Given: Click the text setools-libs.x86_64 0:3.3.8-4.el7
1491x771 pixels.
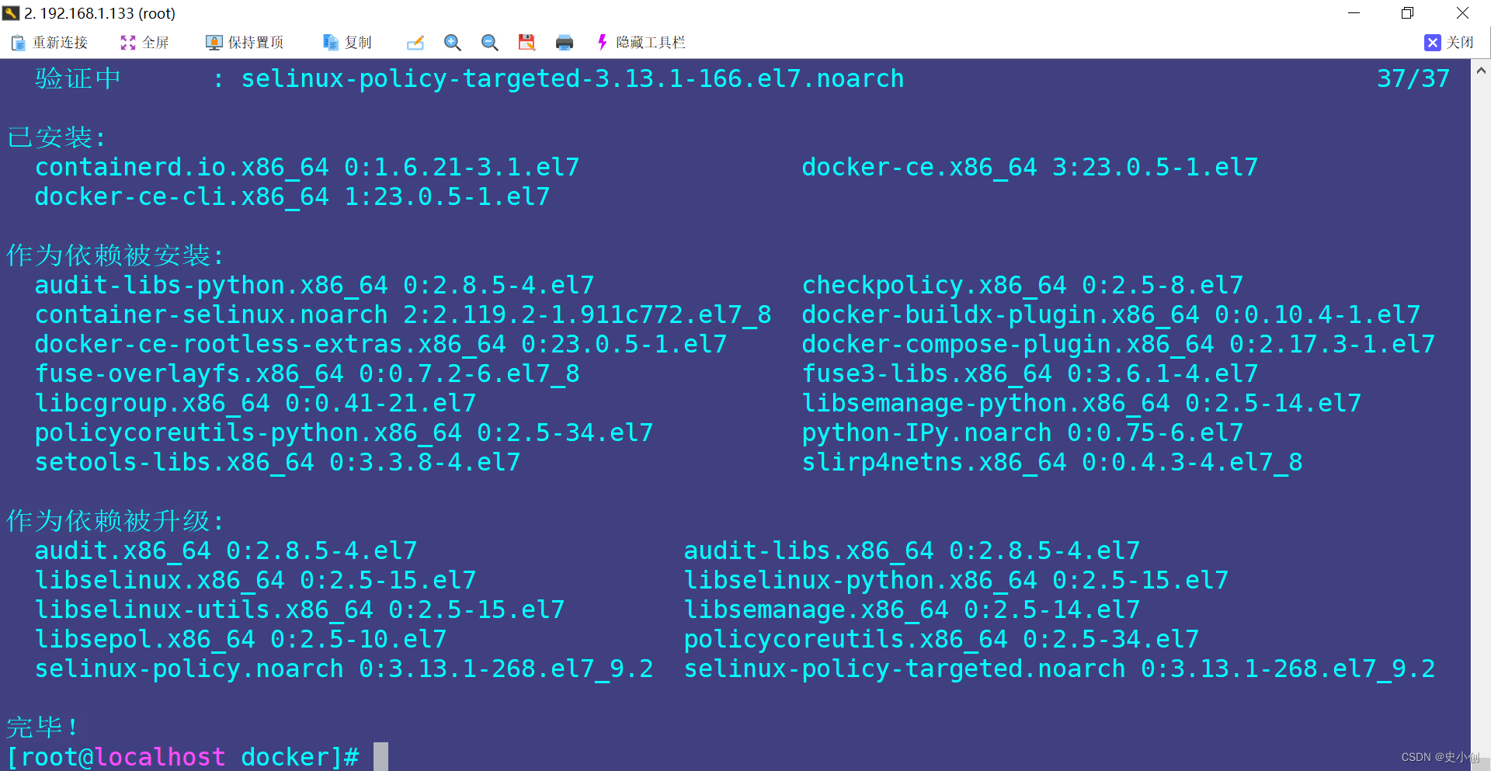Looking at the screenshot, I should tap(277, 462).
